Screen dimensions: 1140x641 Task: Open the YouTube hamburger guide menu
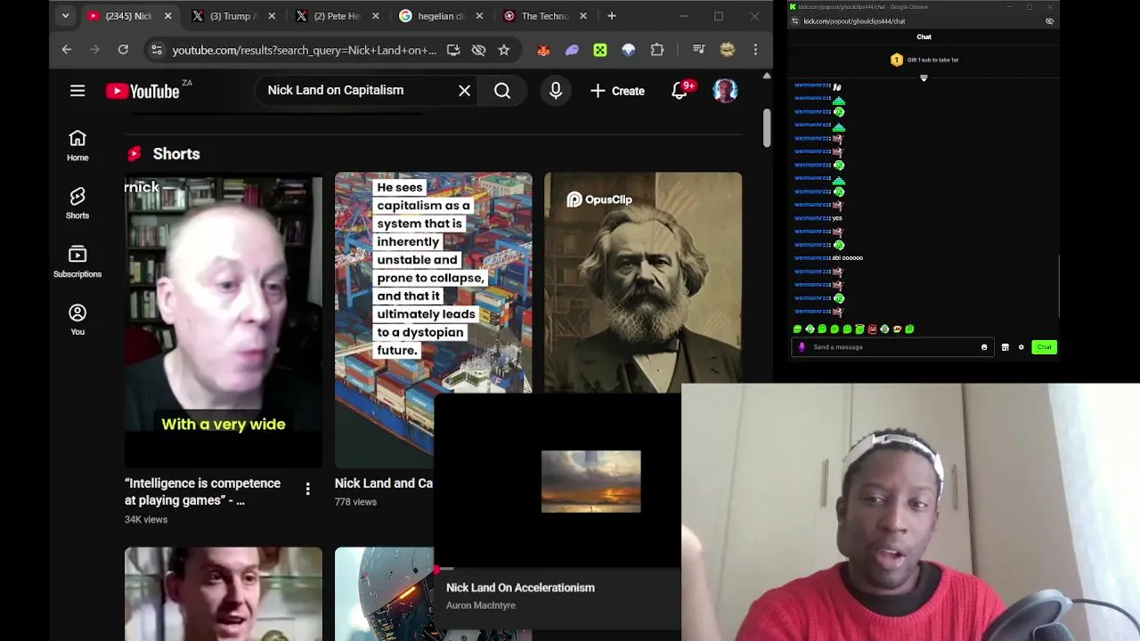click(77, 91)
